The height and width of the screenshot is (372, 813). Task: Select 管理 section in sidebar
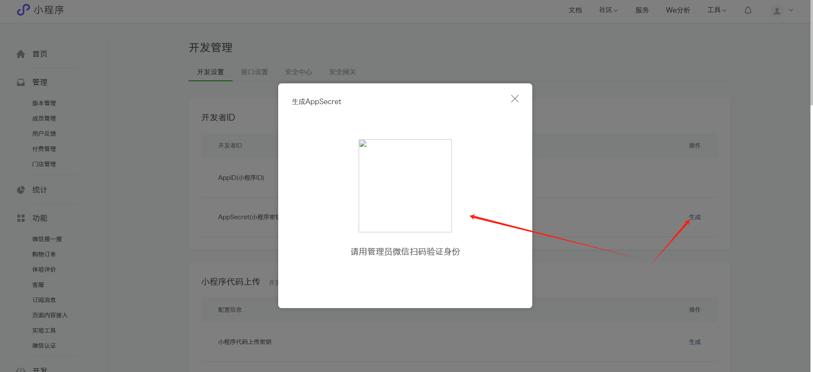coord(40,83)
